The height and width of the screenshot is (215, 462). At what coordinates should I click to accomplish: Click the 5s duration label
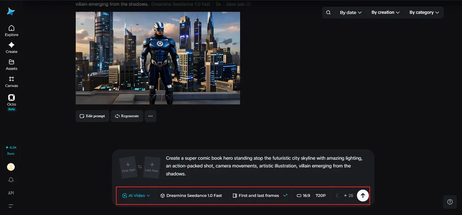pyautogui.click(x=218, y=4)
